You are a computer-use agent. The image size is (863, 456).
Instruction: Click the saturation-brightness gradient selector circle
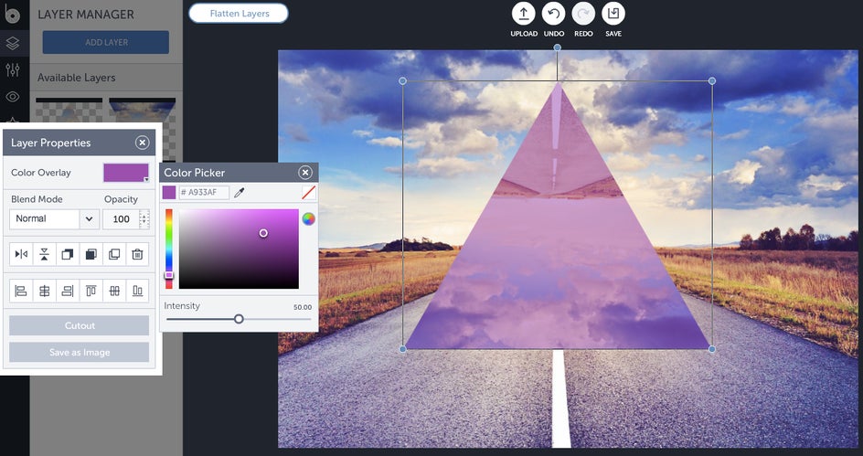263,233
